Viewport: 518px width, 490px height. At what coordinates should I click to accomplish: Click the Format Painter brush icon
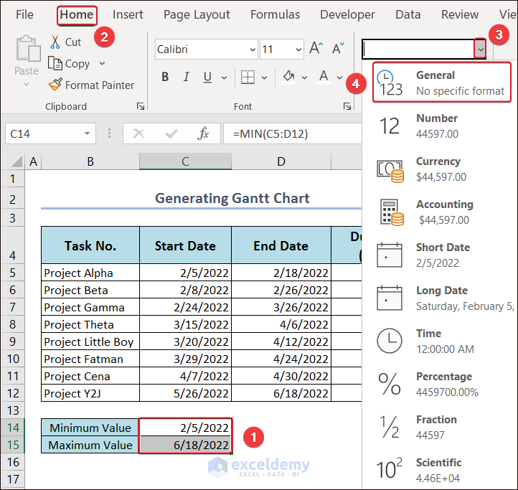click(55, 85)
